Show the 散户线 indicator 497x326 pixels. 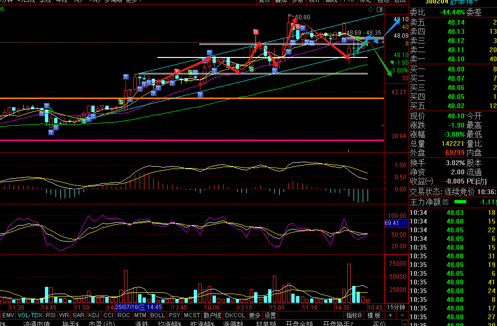(x=213, y=315)
